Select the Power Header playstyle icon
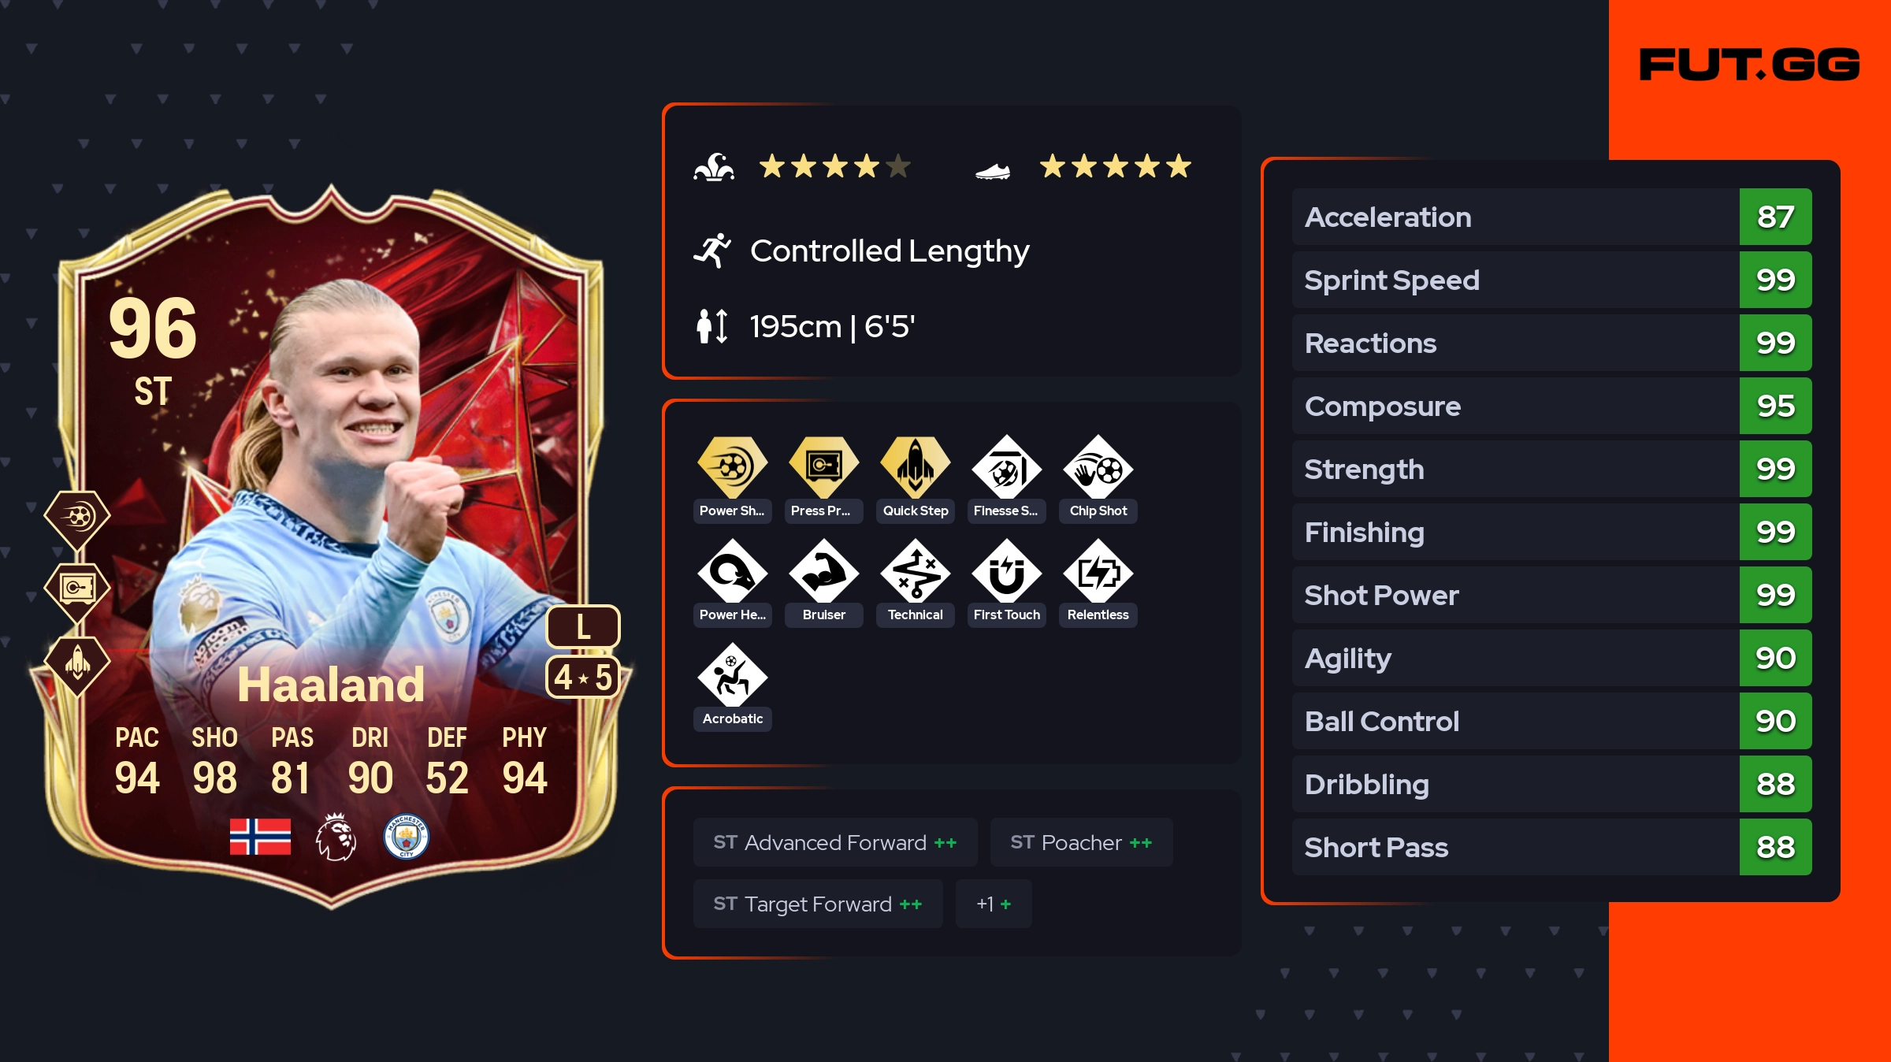This screenshot has height=1062, width=1891. tap(732, 572)
